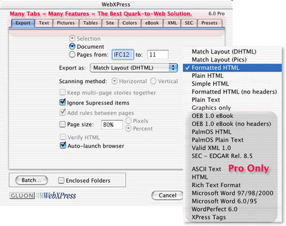Image resolution: width=286 pixels, height=226 pixels.
Task: Switch to the Export tab
Action: pos(23,23)
